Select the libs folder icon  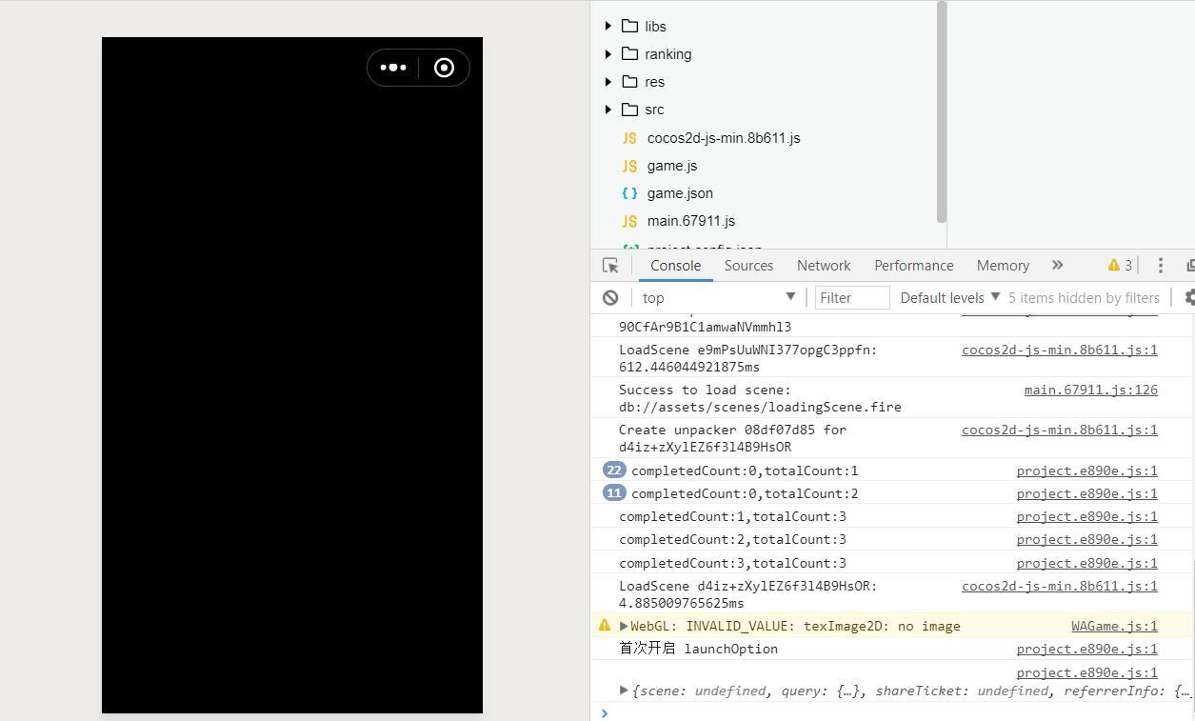(629, 26)
